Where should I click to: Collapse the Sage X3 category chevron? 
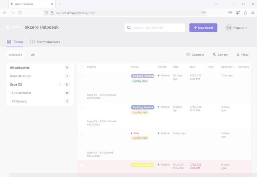click(x=60, y=84)
